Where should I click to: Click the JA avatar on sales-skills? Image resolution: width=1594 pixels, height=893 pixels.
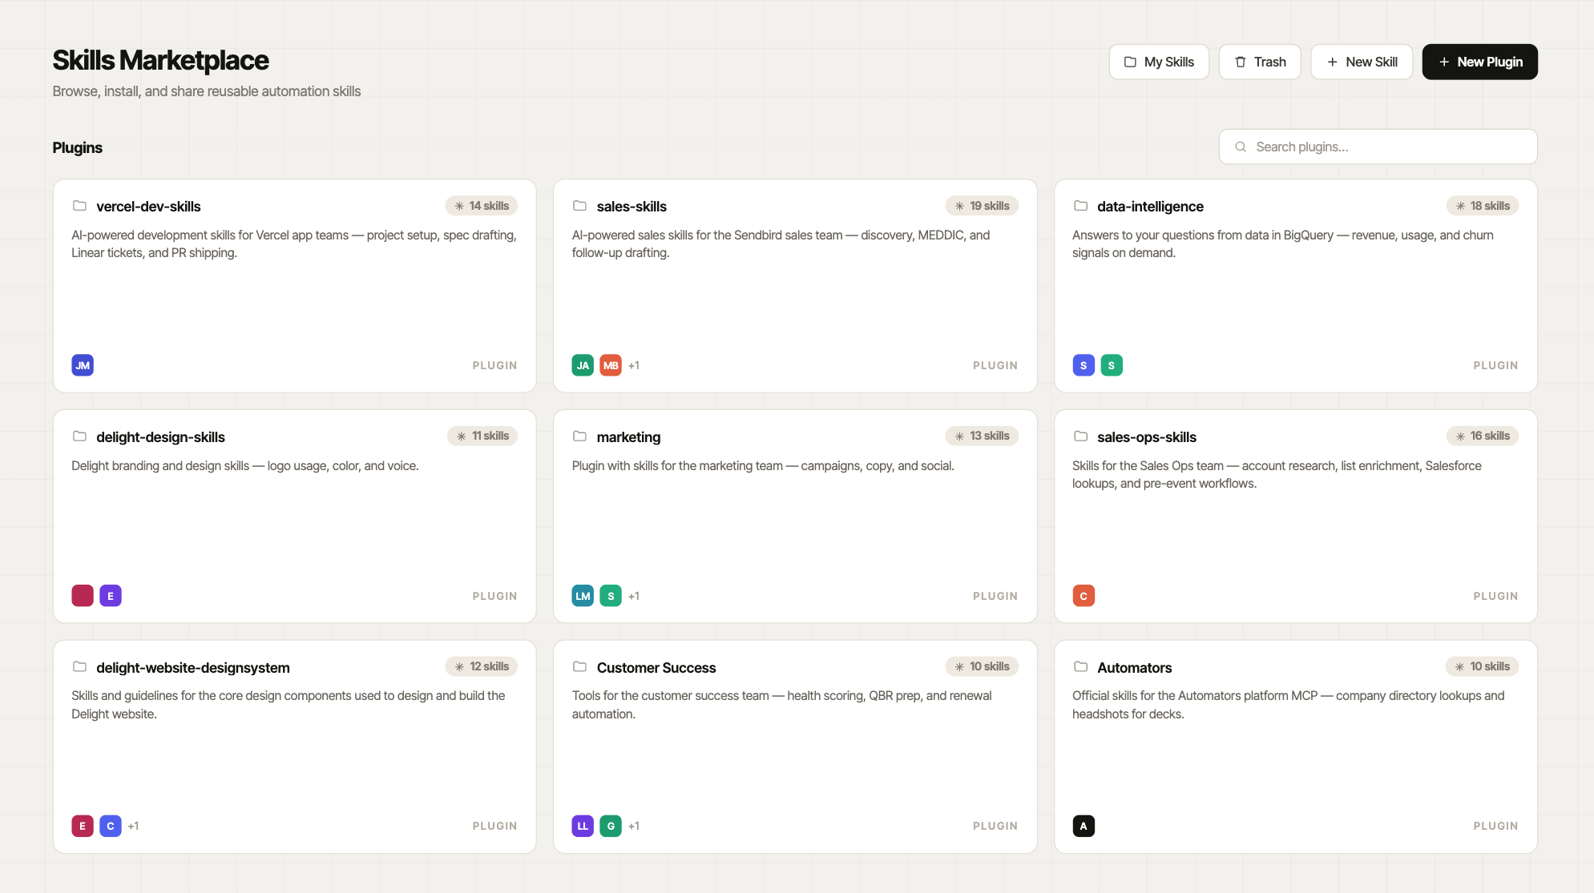[583, 365]
